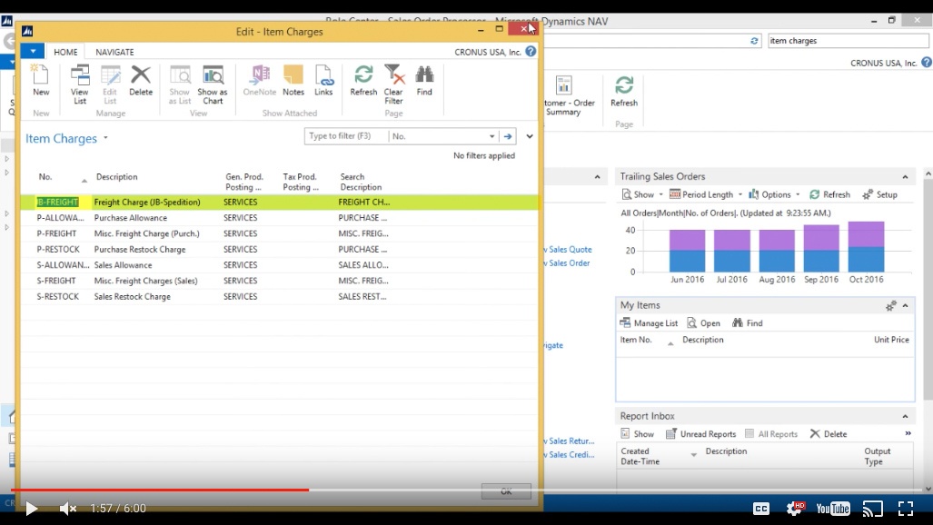Click the item charges search box
933x525 pixels.
[848, 41]
